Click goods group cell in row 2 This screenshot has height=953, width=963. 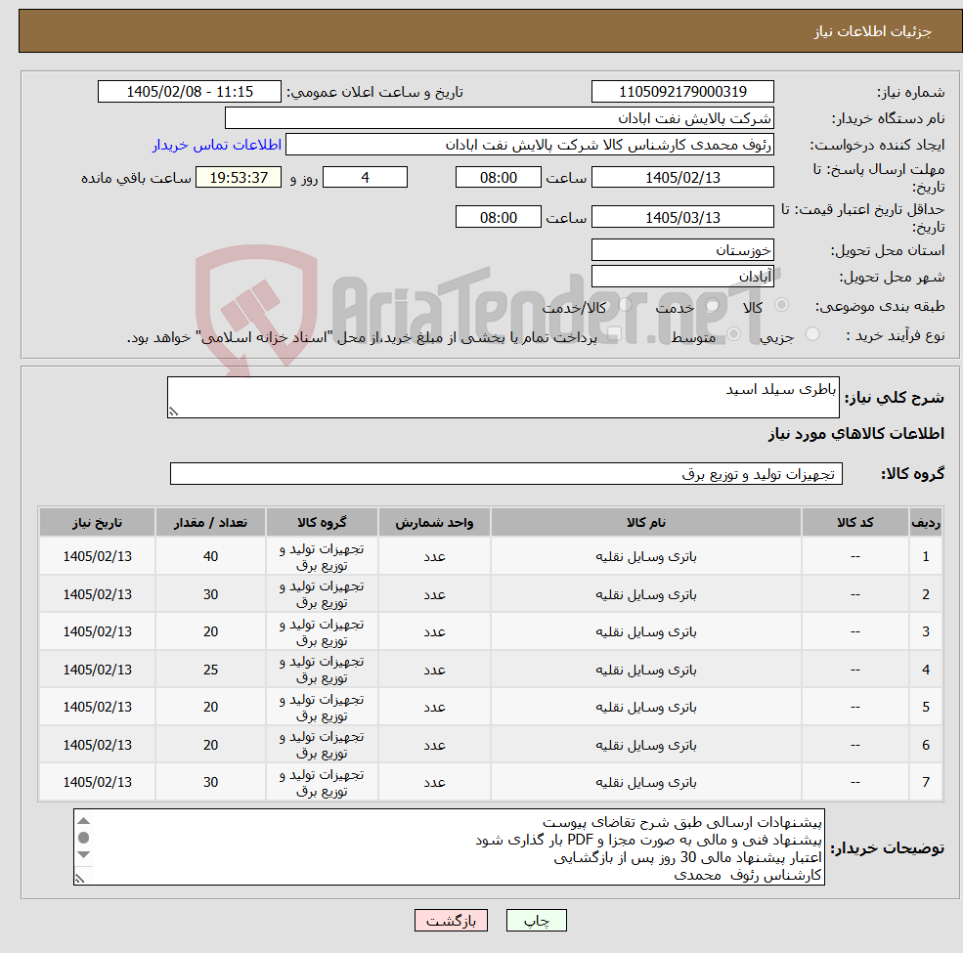322,594
